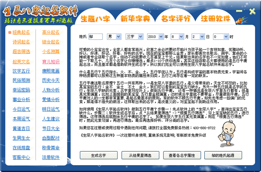The image size is (261, 172).
Task: Minimize the naming software window
Action: point(239,11)
